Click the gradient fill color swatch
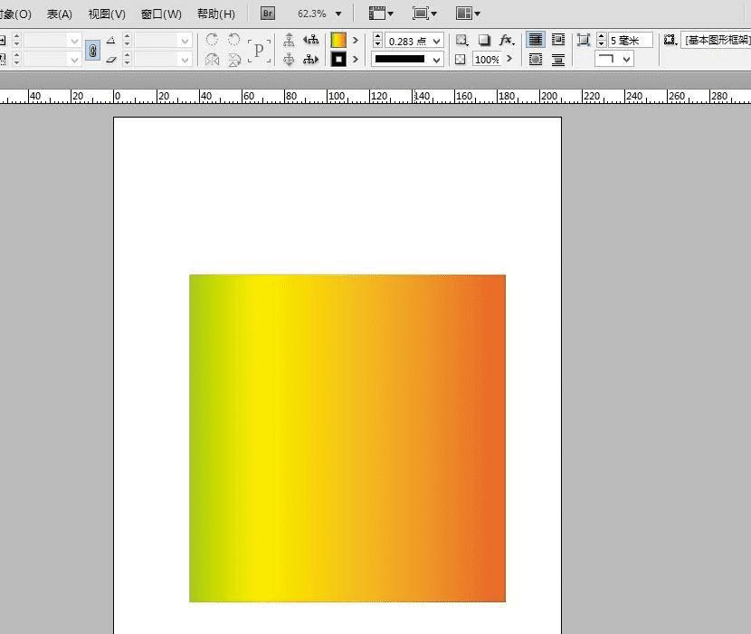The width and height of the screenshot is (751, 634). [338, 41]
